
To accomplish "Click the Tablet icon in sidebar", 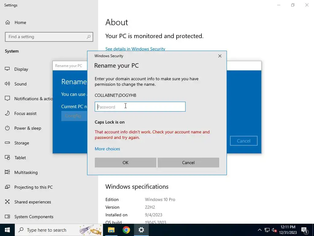I will click(x=7, y=158).
